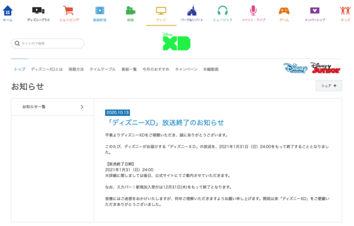This screenshot has height=226, width=354.
Task: Open the Disney Channel logo link
Action: click(x=296, y=68)
